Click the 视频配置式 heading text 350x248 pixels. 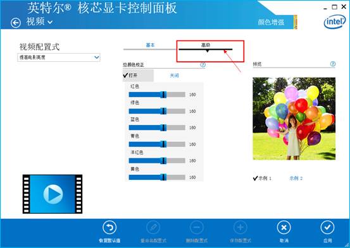click(39, 47)
